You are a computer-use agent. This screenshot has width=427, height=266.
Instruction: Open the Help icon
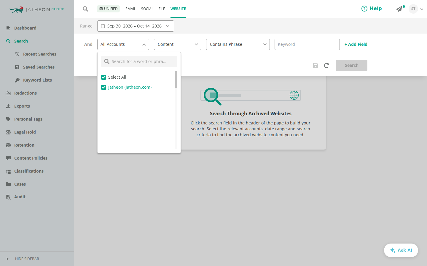click(x=364, y=9)
